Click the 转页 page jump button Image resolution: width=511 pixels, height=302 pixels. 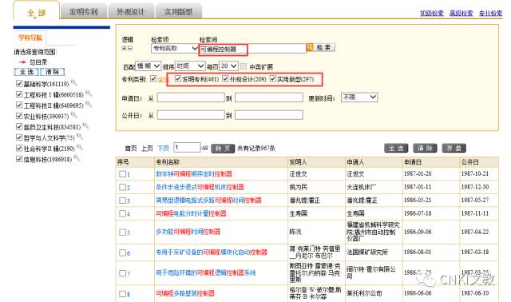point(223,149)
